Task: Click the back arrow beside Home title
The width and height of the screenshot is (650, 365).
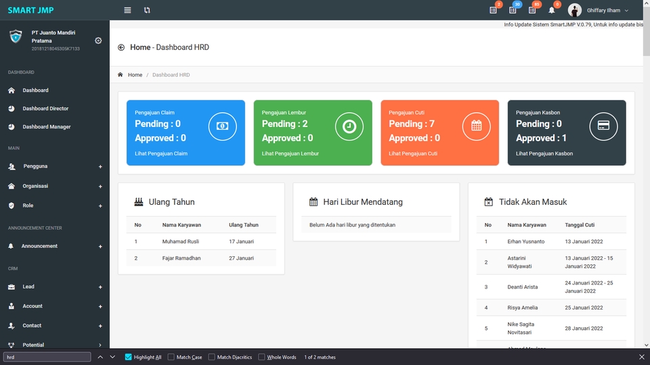Action: [121, 47]
